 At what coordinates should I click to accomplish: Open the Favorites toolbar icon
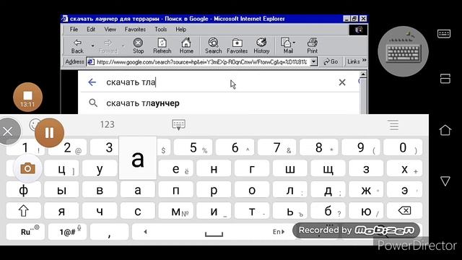[x=237, y=46]
